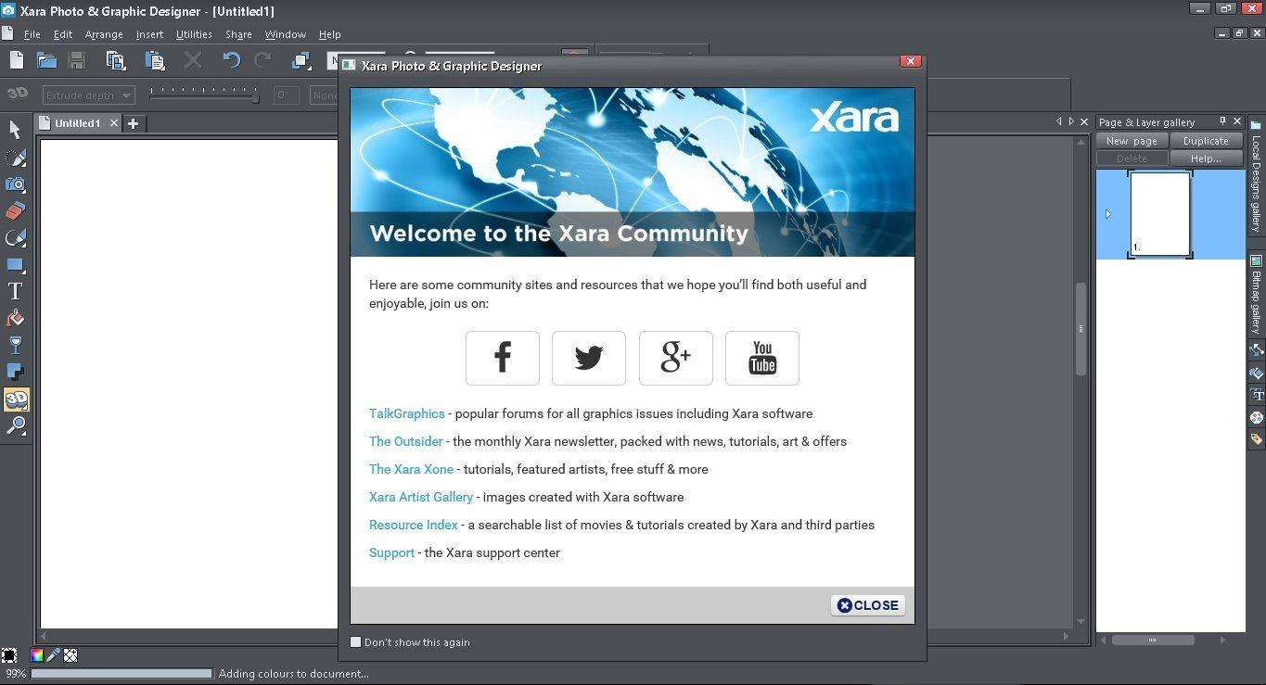The image size is (1266, 685).
Task: Add a new document tab with plus
Action: 133,123
